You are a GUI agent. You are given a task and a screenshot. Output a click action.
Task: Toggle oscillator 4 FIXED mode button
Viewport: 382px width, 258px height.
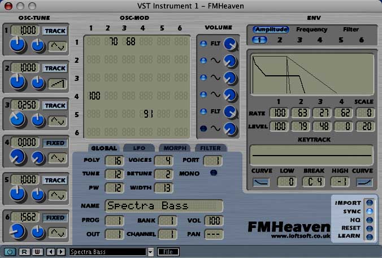click(55, 143)
